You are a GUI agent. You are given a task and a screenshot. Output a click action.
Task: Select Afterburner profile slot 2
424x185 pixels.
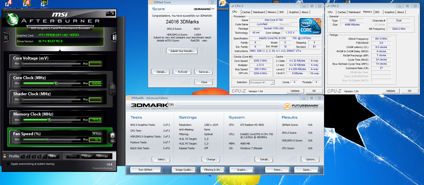pos(28,156)
